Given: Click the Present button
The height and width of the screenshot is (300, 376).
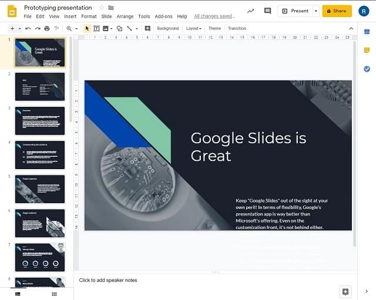Looking at the screenshot, I should point(295,11).
